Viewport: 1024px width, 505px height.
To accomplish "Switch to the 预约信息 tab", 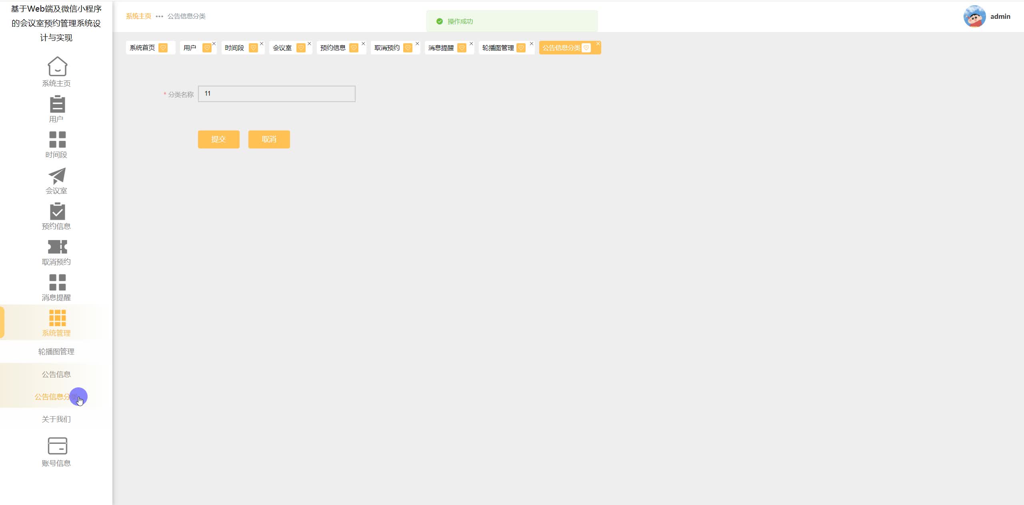I will coord(333,48).
